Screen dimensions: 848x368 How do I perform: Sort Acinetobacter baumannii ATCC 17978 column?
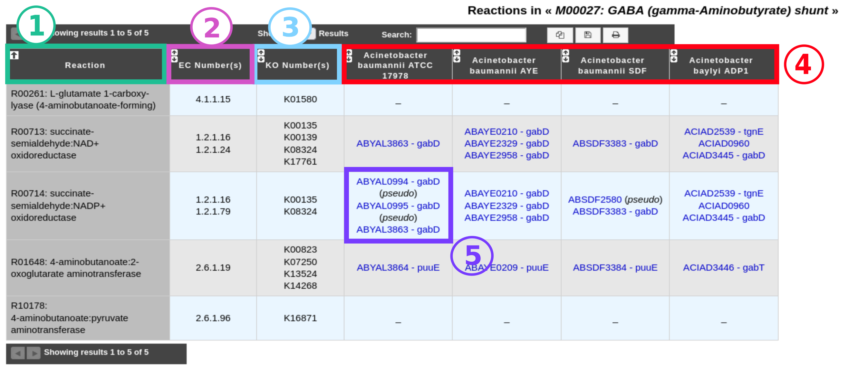coord(349,56)
